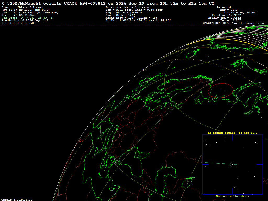Click the red ellipse on the map
The image size is (268, 201).
click(x=220, y=90)
